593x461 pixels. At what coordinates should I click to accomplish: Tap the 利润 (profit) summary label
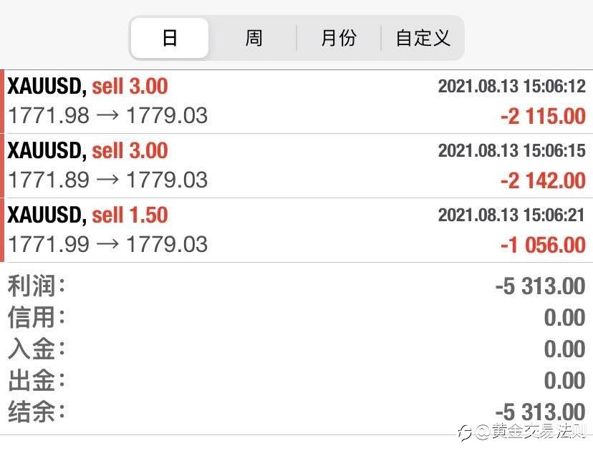pyautogui.click(x=36, y=286)
